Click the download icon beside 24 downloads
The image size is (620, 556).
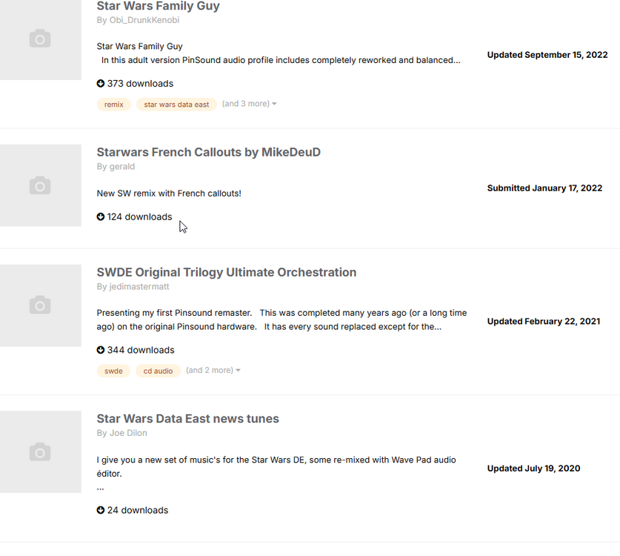(x=100, y=510)
